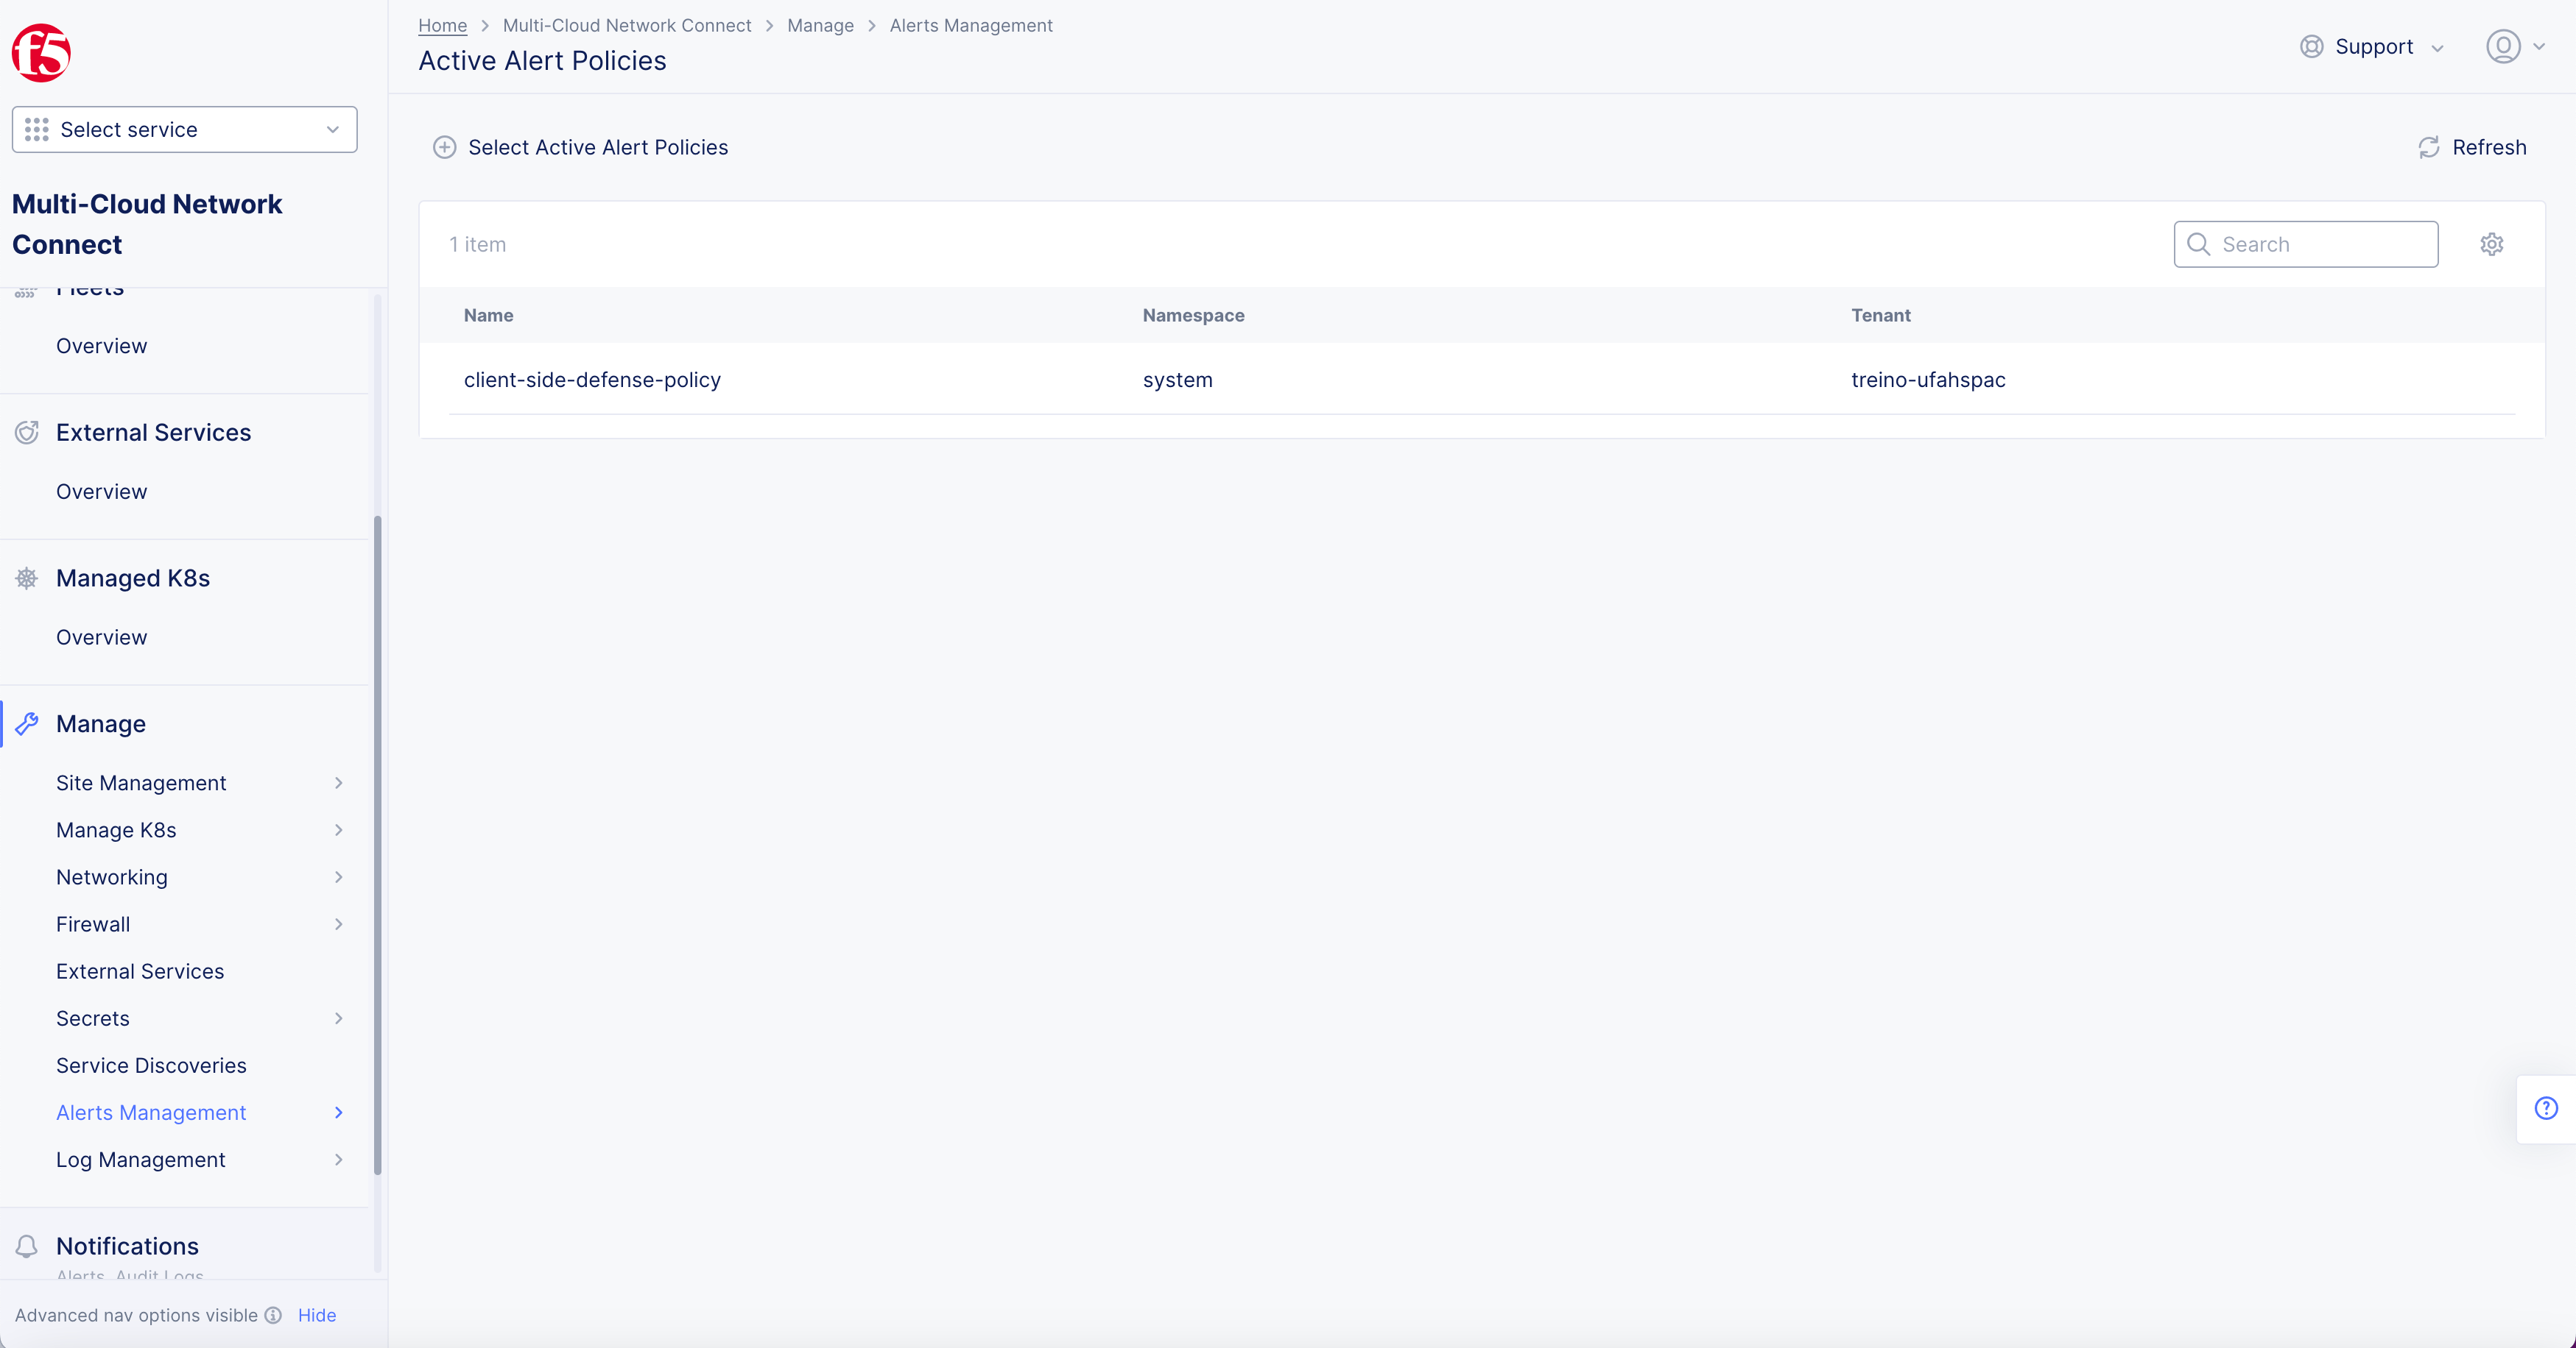Click the Refresh icon on Active Alert Policies

click(2430, 147)
